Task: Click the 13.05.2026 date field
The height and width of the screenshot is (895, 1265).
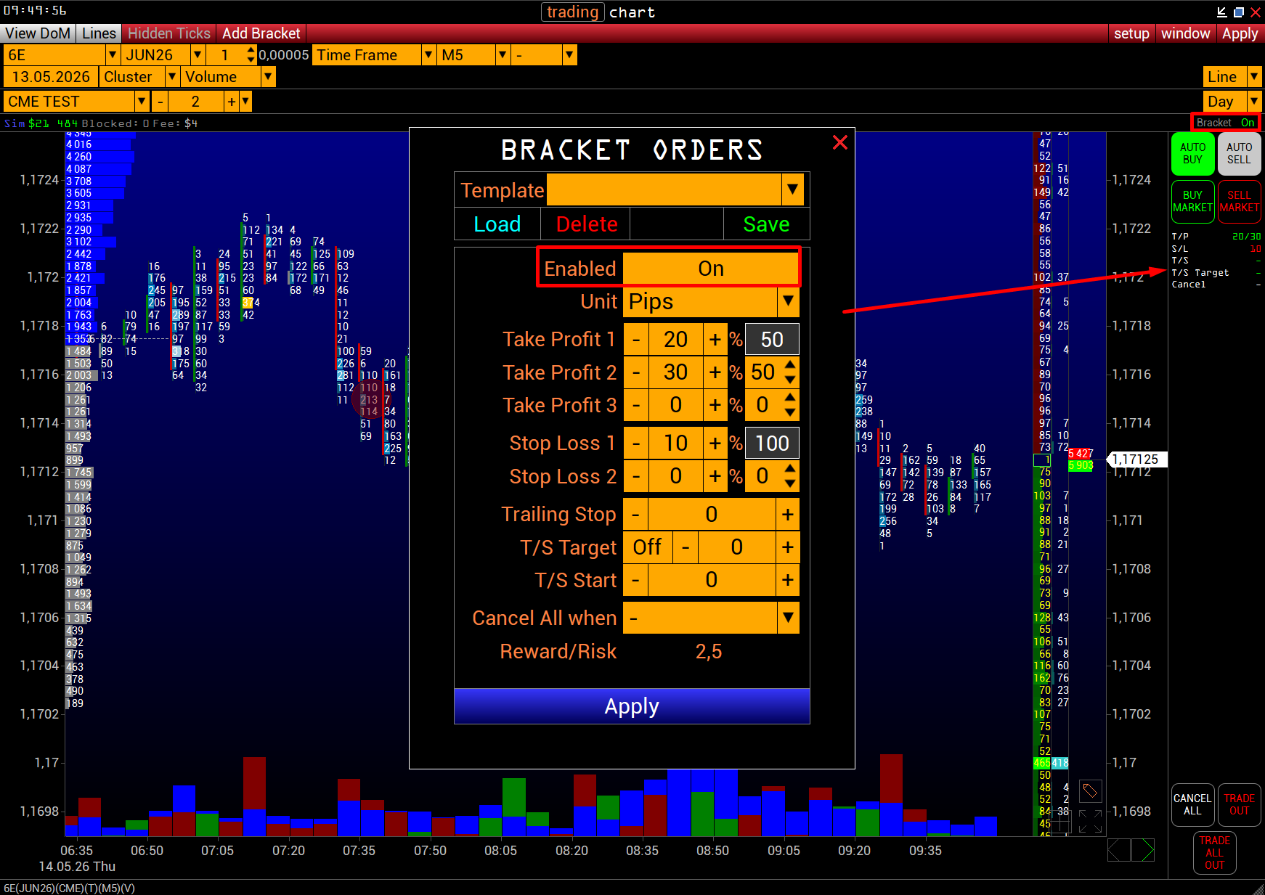Action: (51, 77)
